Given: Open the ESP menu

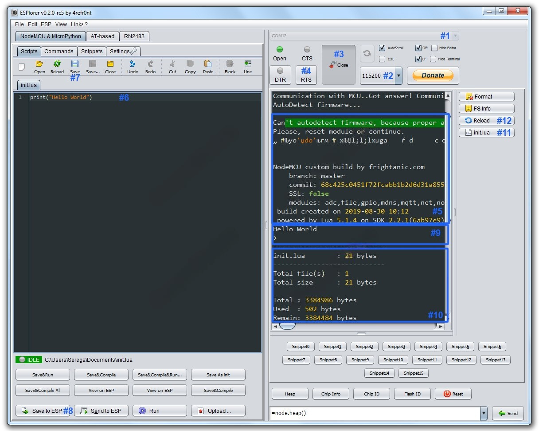Looking at the screenshot, I should (x=46, y=24).
